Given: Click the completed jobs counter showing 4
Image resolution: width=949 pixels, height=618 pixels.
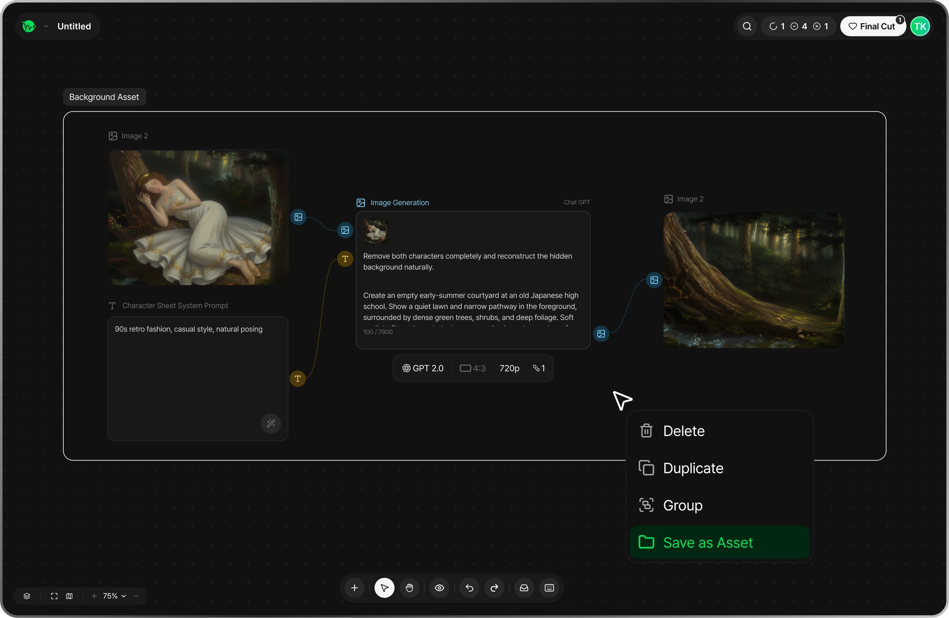Looking at the screenshot, I should pos(799,26).
